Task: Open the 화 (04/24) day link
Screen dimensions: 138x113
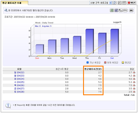Action: pyautogui.click(x=19, y=79)
